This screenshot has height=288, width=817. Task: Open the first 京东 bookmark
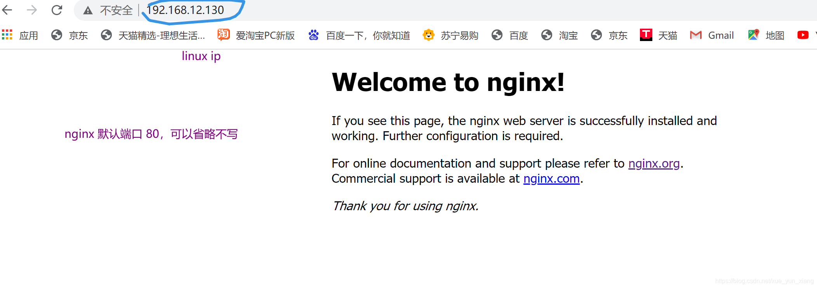pos(70,35)
